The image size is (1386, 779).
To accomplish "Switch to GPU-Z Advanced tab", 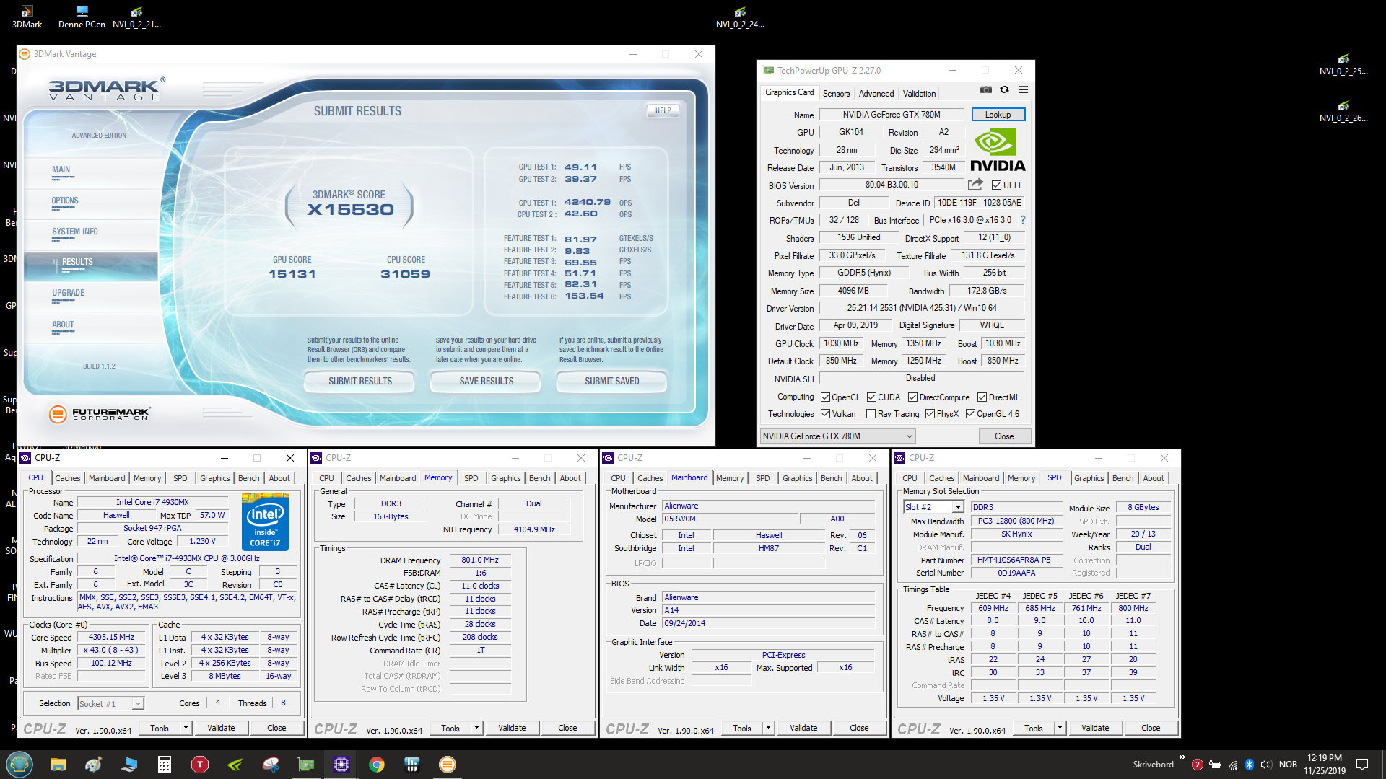I will 876,94.
